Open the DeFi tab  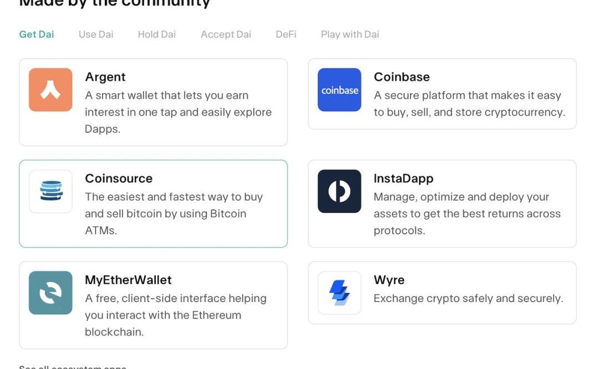(286, 34)
